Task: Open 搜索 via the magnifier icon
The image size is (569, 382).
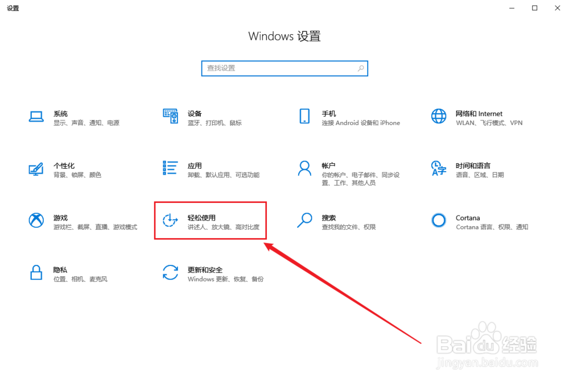Action: [x=304, y=221]
